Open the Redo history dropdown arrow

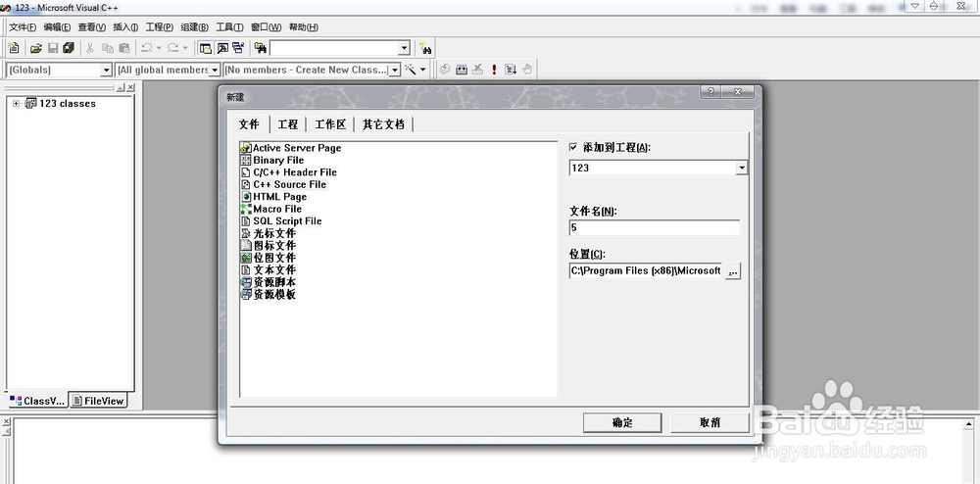tap(185, 48)
